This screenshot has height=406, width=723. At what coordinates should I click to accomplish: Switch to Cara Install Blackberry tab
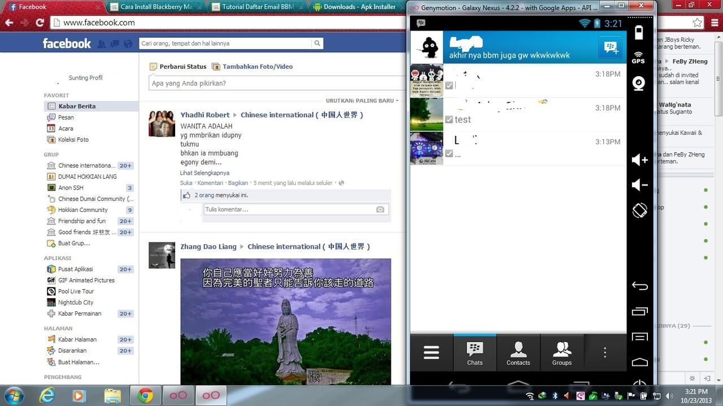156,7
